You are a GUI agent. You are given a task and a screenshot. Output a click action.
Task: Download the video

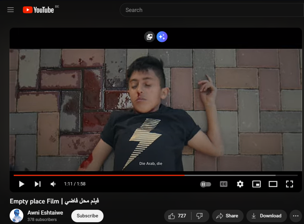266,216
